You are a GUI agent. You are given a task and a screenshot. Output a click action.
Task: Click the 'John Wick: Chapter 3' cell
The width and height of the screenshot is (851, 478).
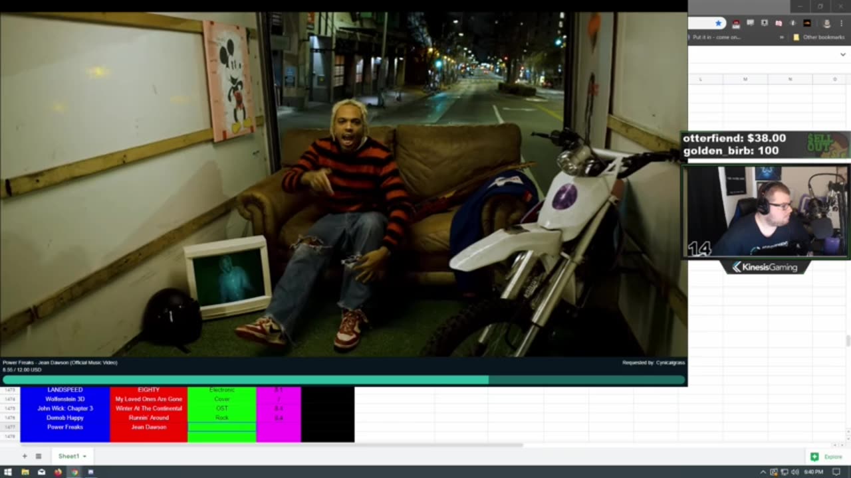[65, 408]
